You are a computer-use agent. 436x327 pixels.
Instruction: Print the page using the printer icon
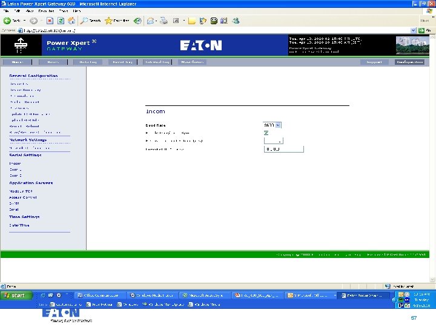tap(163, 21)
